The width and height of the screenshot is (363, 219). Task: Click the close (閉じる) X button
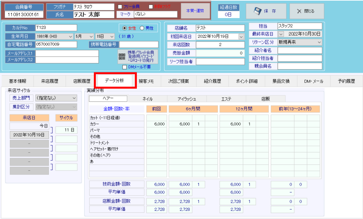tap(306, 11)
